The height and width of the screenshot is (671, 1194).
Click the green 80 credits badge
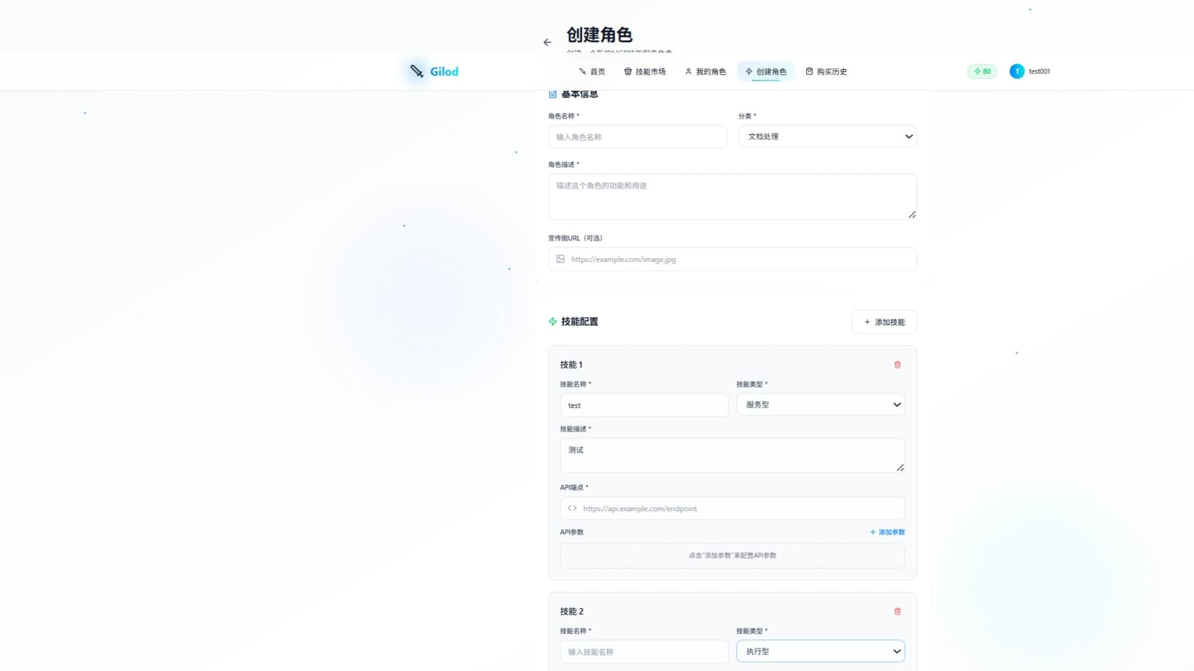pyautogui.click(x=981, y=71)
